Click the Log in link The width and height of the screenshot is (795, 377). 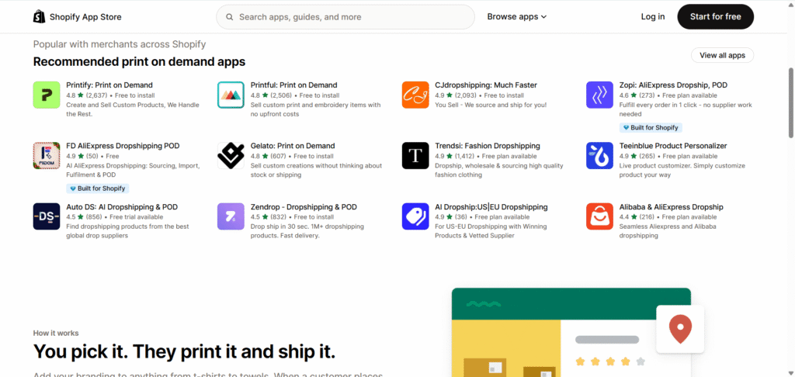tap(652, 17)
